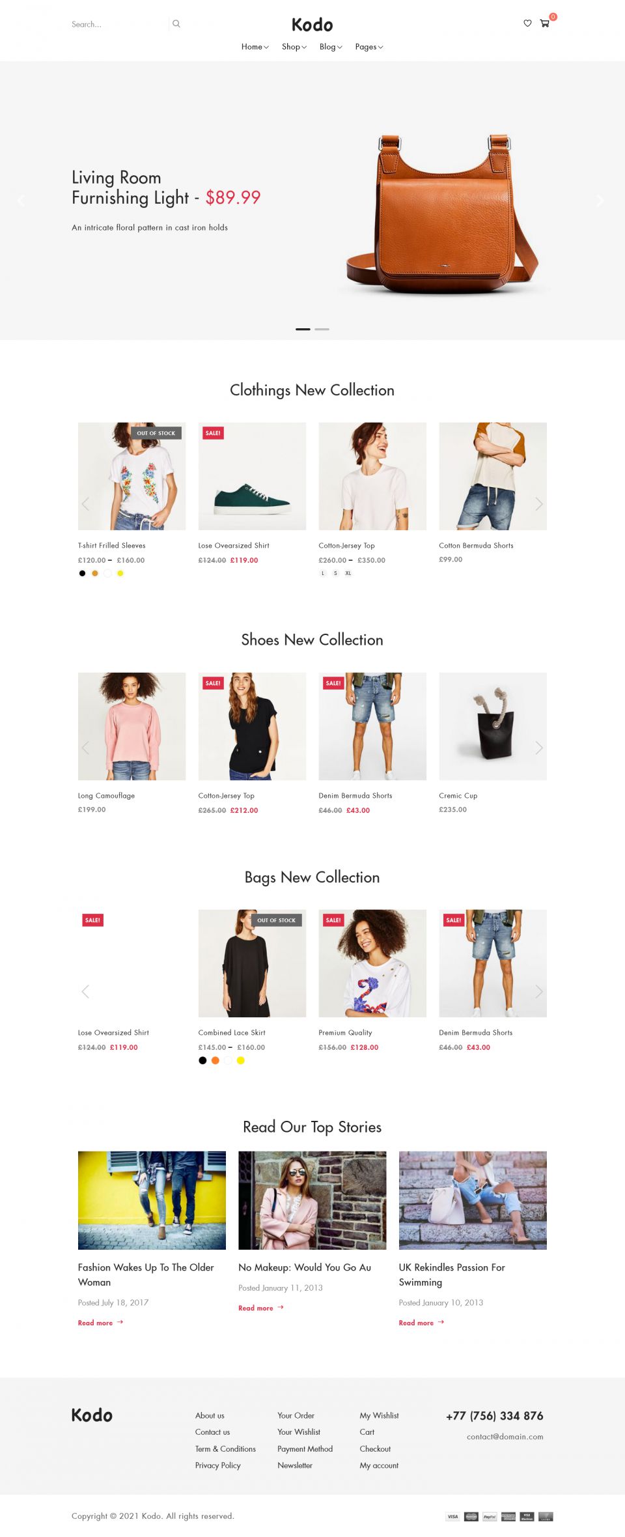625x1537 pixels.
Task: Expand the Shop menu dropdown
Action: point(294,47)
